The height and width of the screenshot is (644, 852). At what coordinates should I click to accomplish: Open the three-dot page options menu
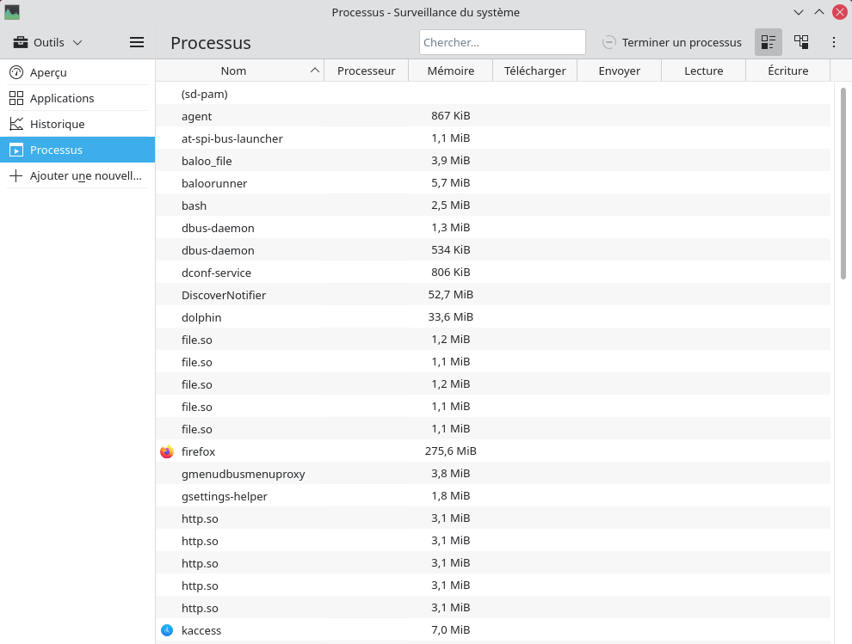point(833,42)
